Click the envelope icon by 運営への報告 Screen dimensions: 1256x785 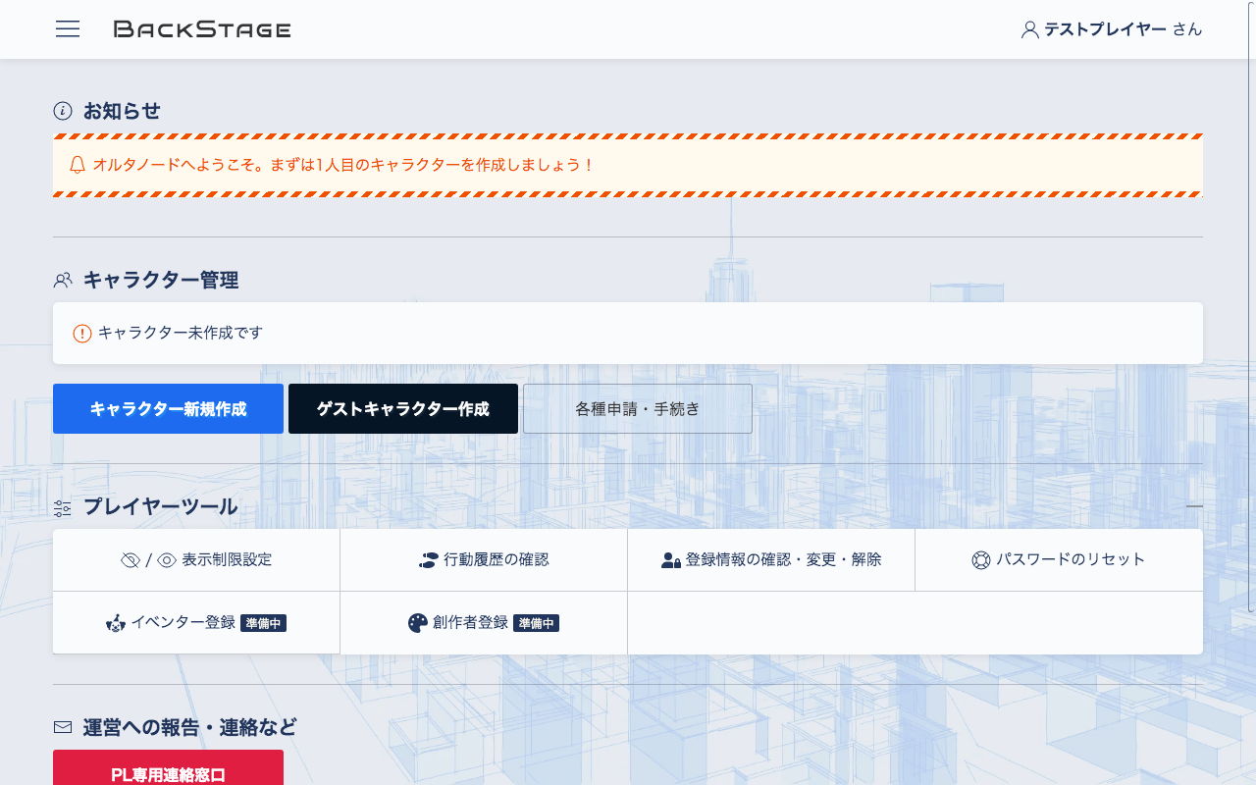(63, 727)
